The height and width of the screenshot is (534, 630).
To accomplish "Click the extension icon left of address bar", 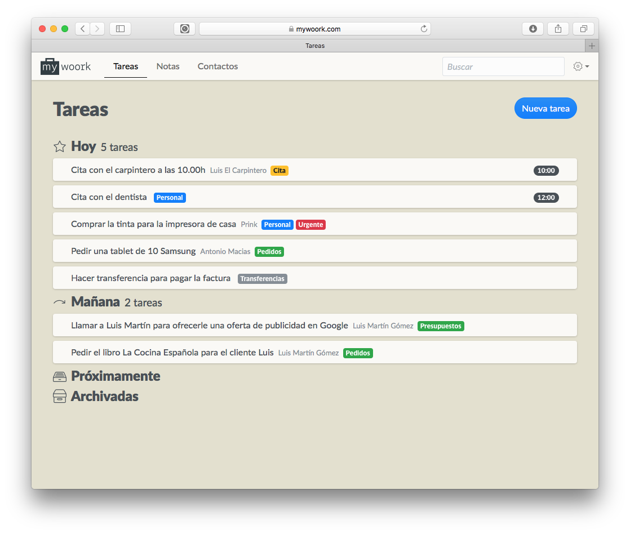I will (x=184, y=29).
